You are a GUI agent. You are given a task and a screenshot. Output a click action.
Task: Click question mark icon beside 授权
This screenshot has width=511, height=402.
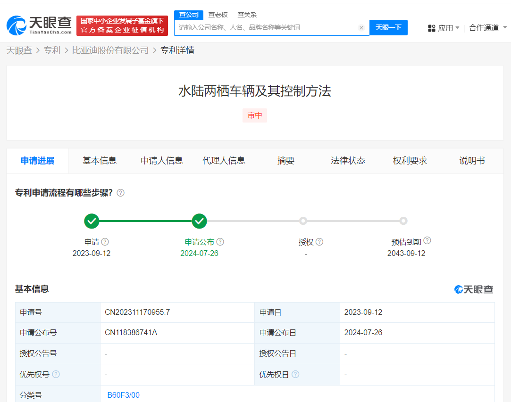coord(320,242)
